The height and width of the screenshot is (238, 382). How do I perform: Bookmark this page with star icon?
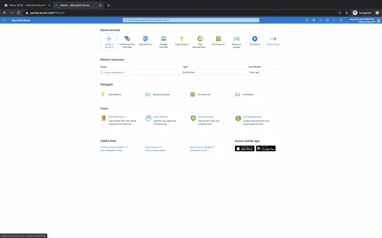pos(346,13)
